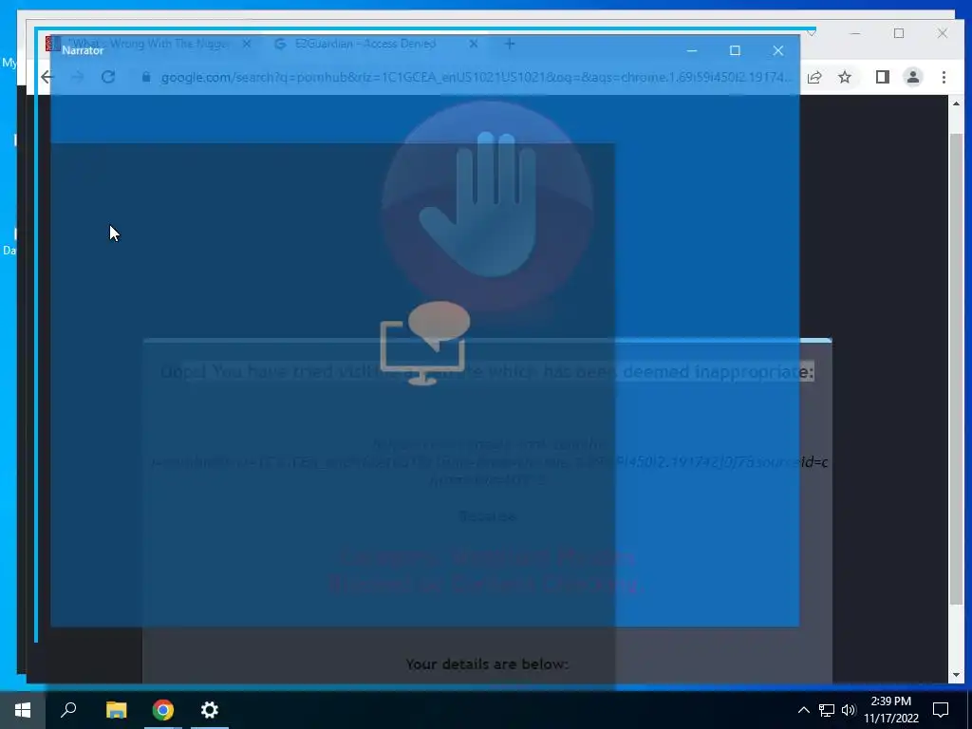This screenshot has height=729, width=972.
Task: Open the clock showing 2:39 PM
Action: coord(890,710)
